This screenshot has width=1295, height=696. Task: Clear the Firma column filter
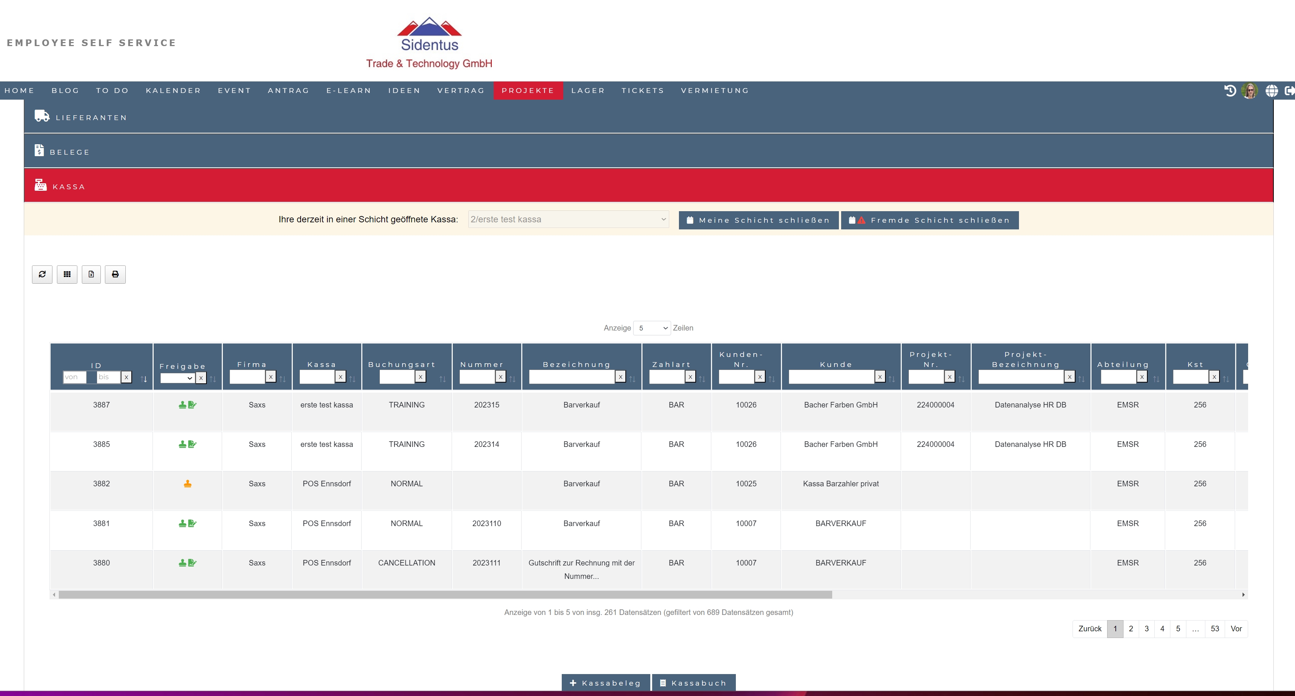[270, 377]
